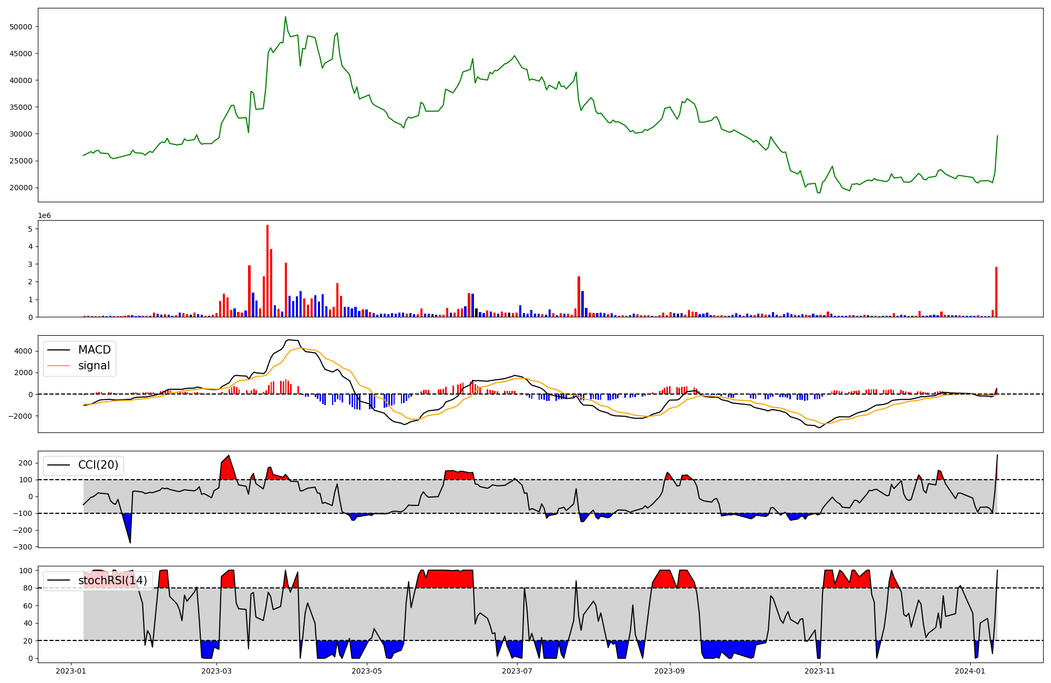The image size is (1051, 683).
Task: Click the orange signal line legend swatch
Action: (58, 366)
